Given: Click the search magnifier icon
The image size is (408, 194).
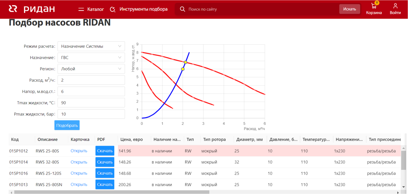Looking at the screenshot, I should point(182,9).
